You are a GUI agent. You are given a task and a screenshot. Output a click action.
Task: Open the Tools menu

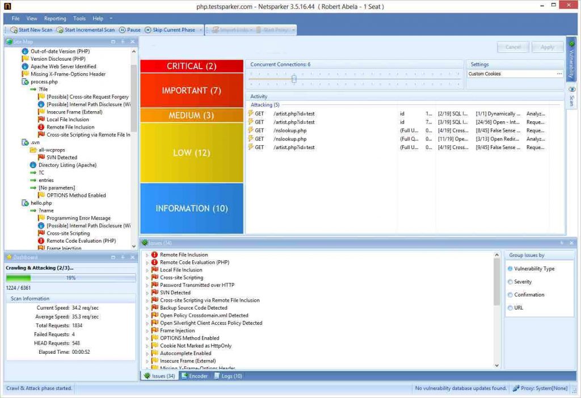[79, 19]
